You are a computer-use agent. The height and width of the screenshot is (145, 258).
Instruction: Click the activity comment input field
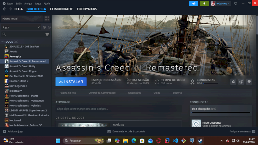[x=119, y=109]
